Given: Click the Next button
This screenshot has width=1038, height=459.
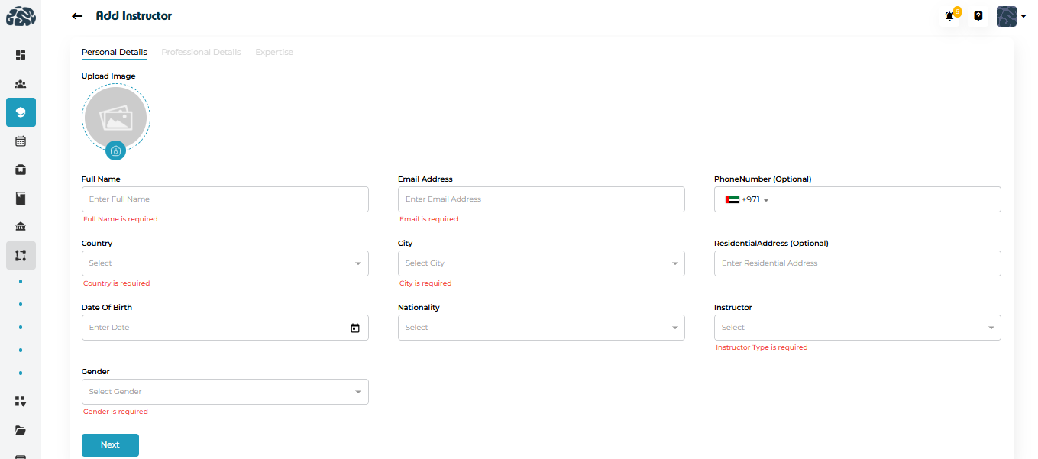Looking at the screenshot, I should pyautogui.click(x=110, y=444).
